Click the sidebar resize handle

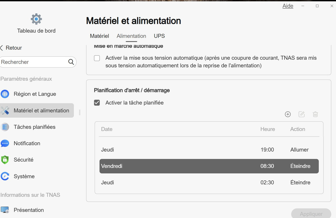[80, 112]
